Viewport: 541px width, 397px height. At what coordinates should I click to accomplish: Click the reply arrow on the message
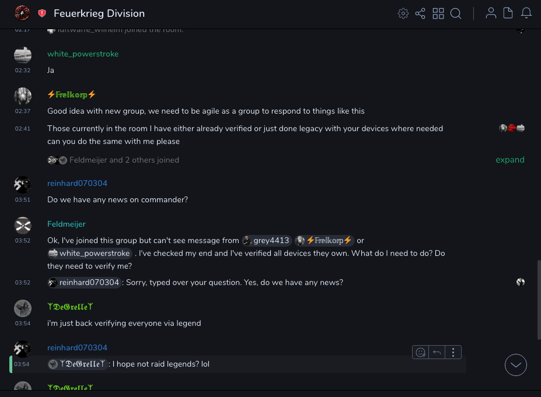click(x=437, y=352)
